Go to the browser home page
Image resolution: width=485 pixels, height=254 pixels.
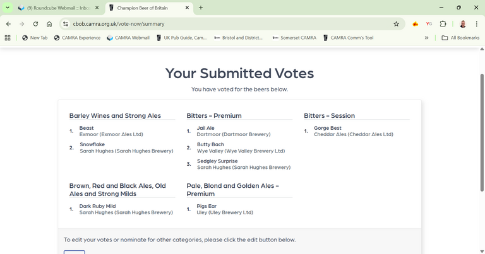tap(49, 24)
